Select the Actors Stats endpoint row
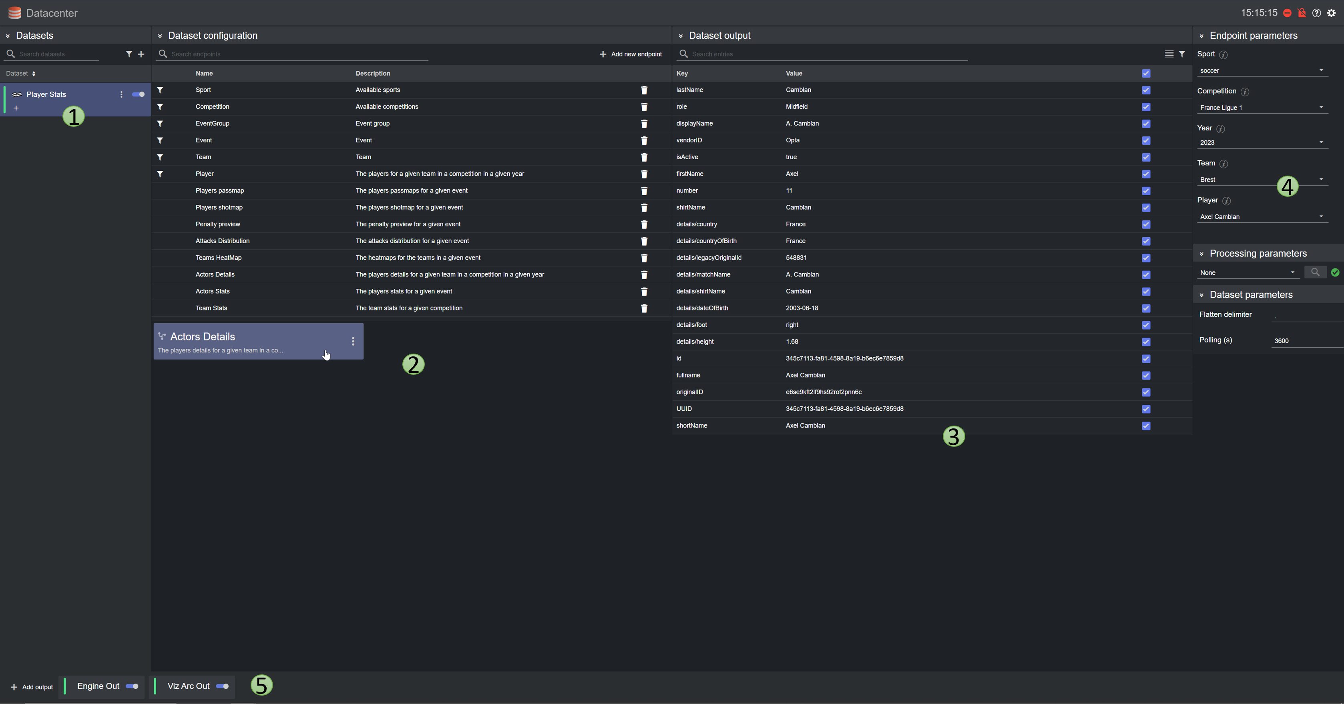The height and width of the screenshot is (716, 1344). point(212,291)
